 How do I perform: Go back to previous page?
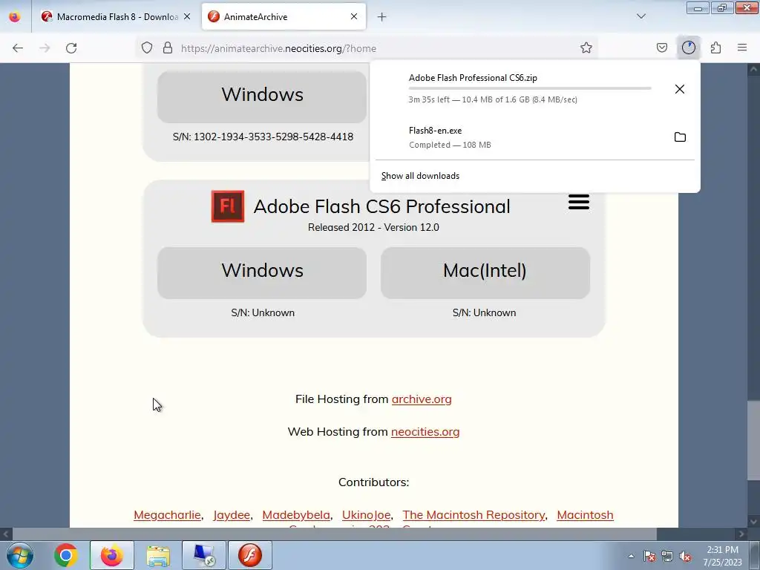tap(18, 48)
